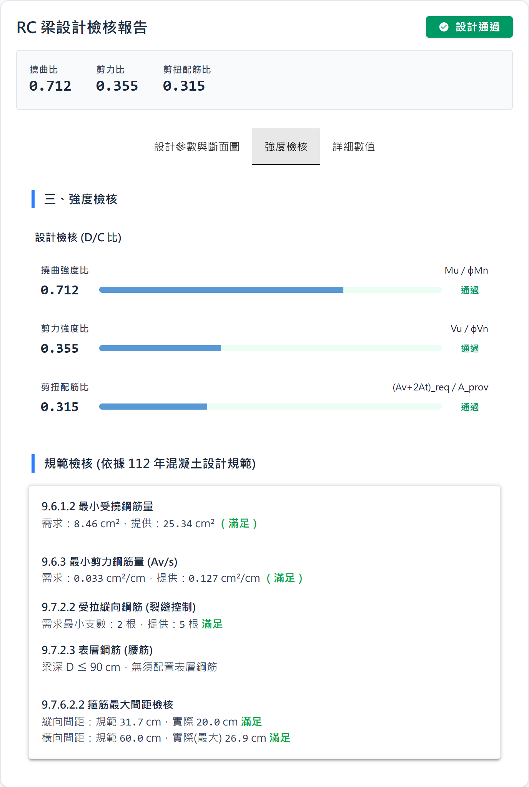Click the 剪力比 0.355 summary value

pyautogui.click(x=117, y=85)
